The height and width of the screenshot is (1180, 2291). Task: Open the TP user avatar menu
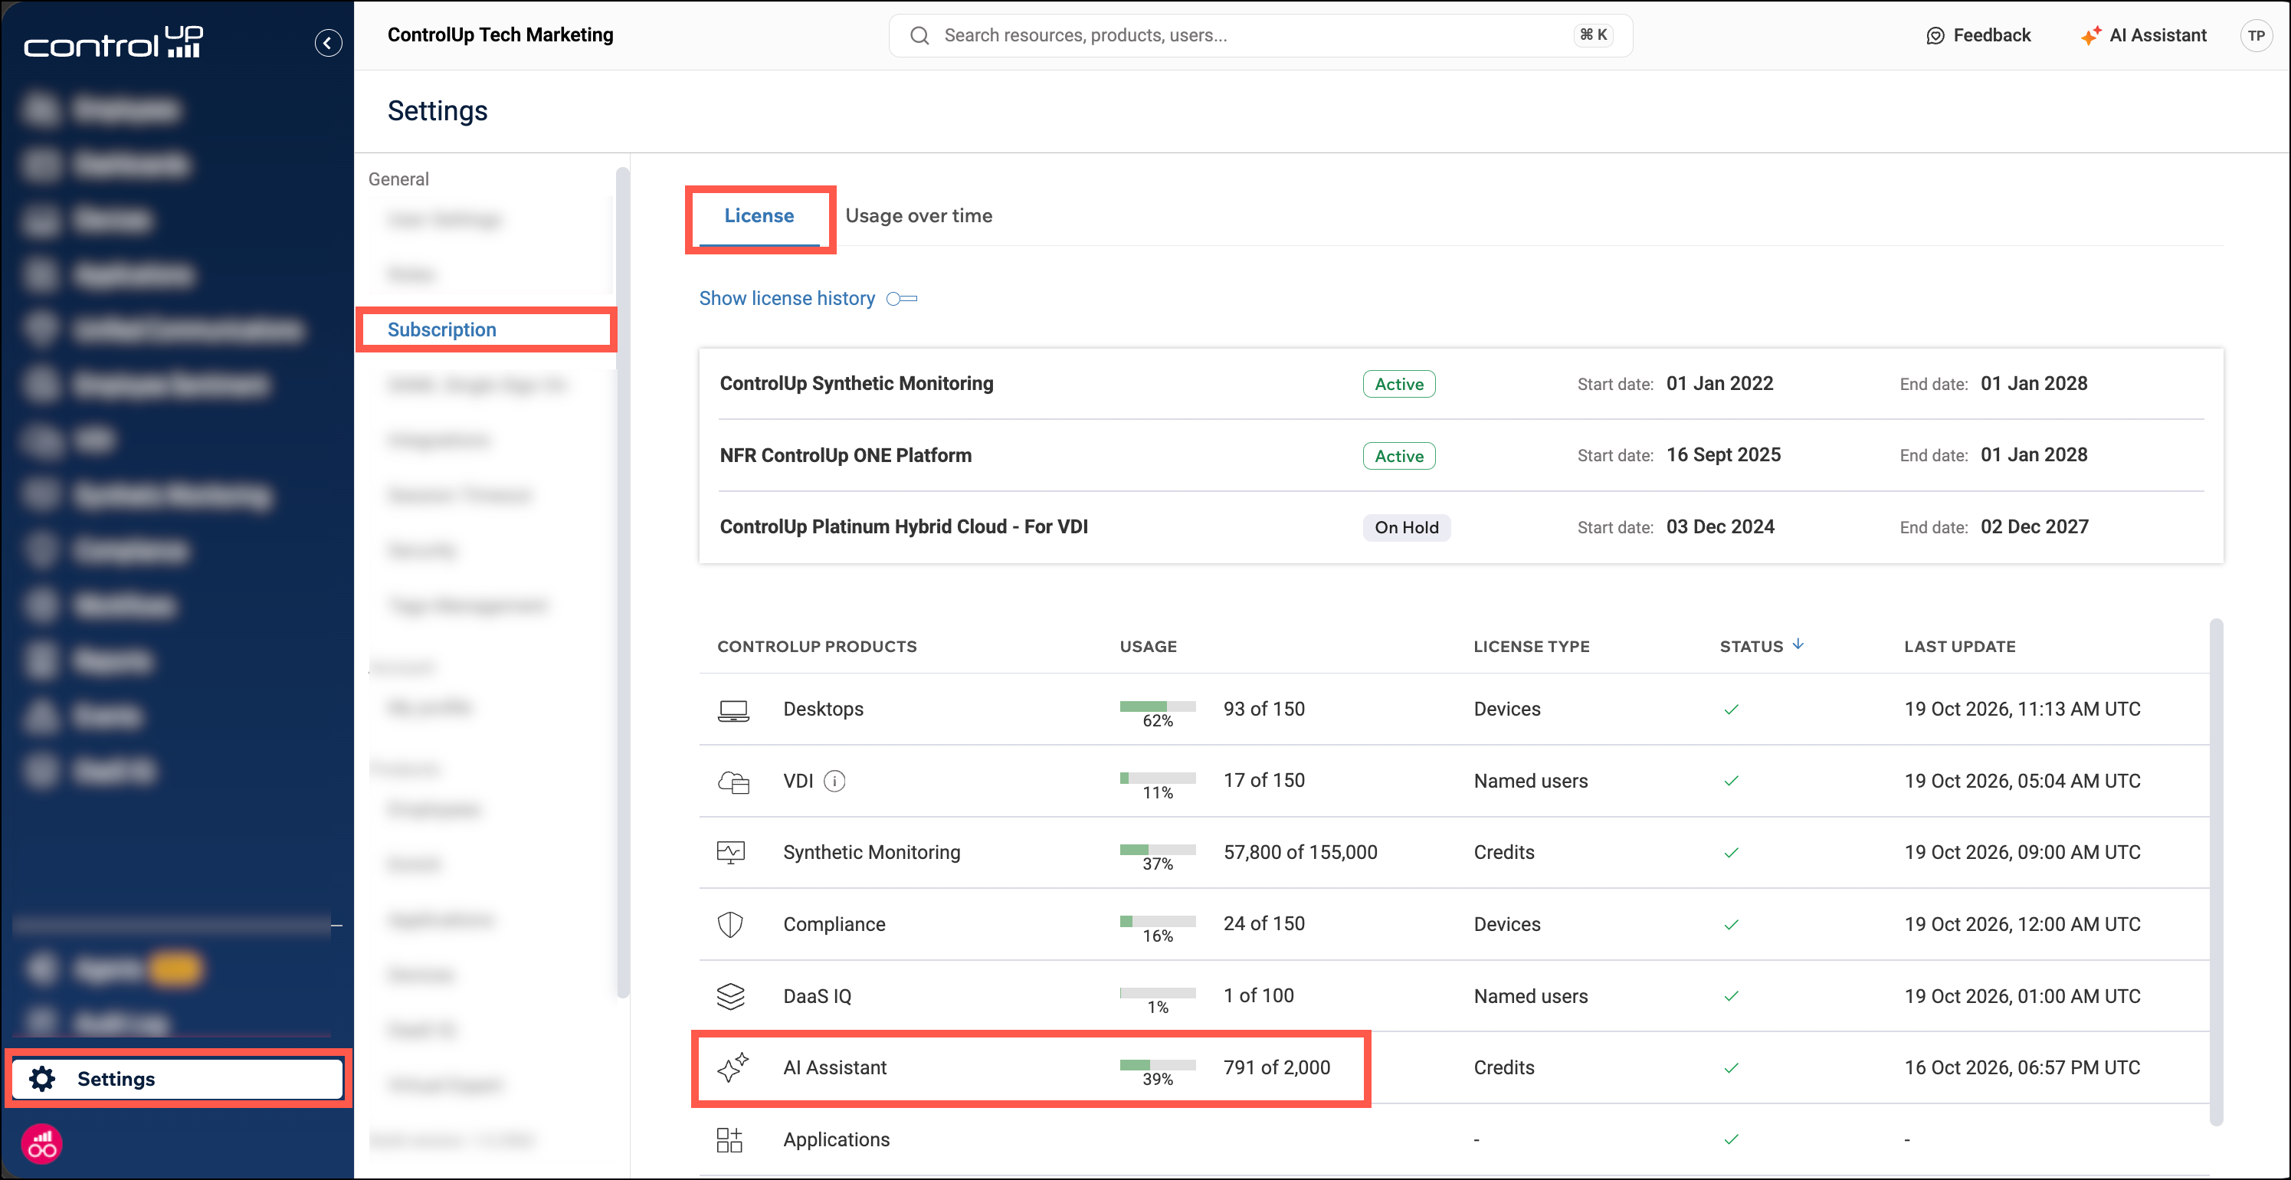coord(2257,35)
